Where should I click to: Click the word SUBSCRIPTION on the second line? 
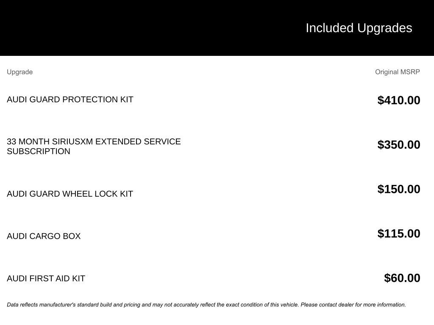[39, 151]
